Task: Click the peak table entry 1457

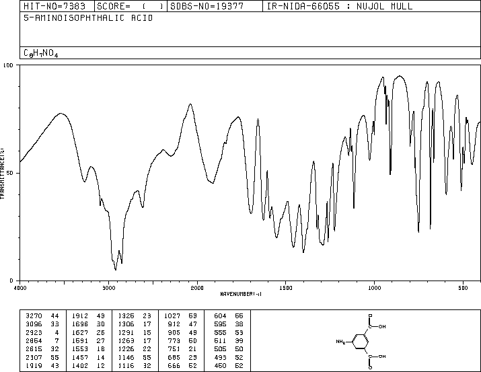Action: pos(80,357)
